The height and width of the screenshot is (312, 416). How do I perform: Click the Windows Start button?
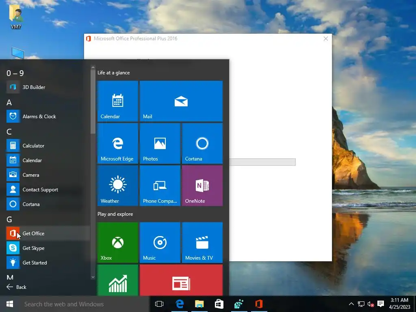(10, 304)
